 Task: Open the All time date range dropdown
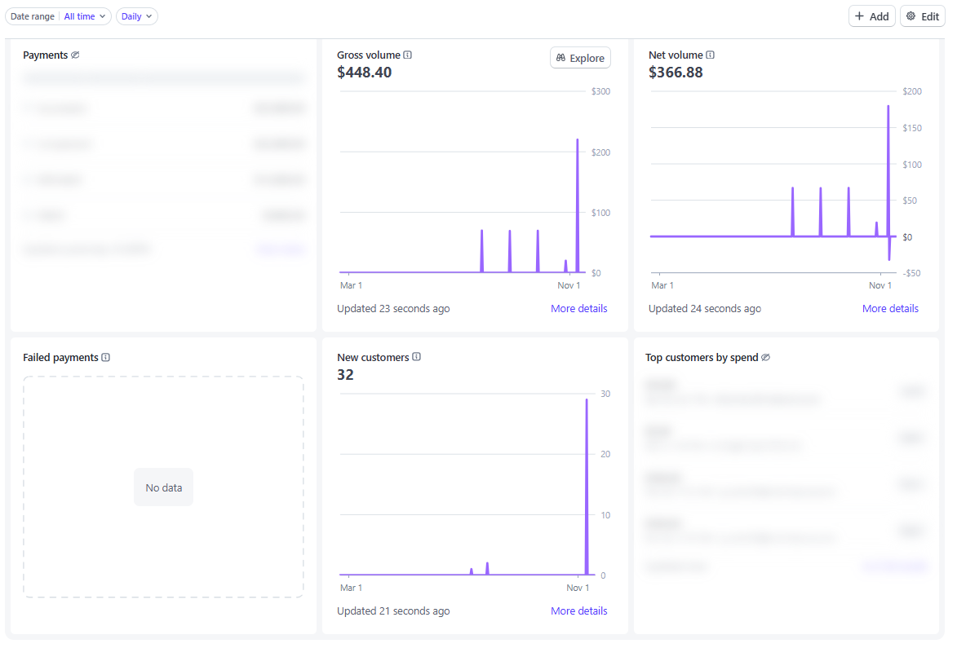[x=85, y=15]
